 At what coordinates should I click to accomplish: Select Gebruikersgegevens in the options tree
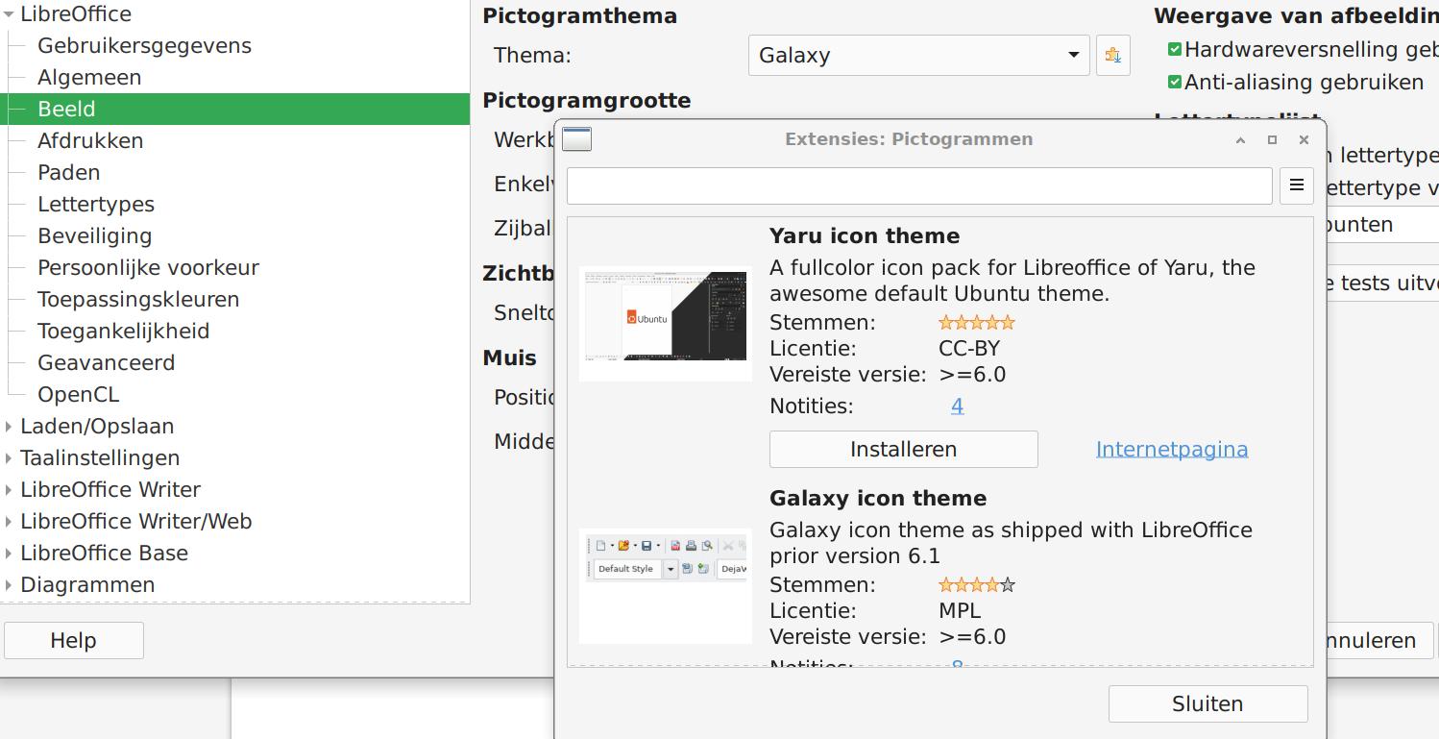144,45
